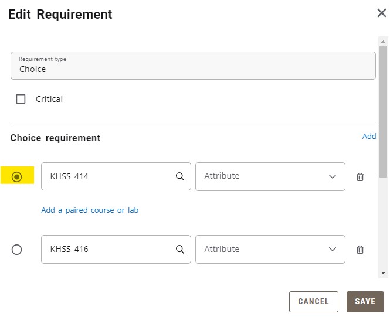The height and width of the screenshot is (317, 390).
Task: Click the search icon in KHSS 416 field
Action: 180,249
